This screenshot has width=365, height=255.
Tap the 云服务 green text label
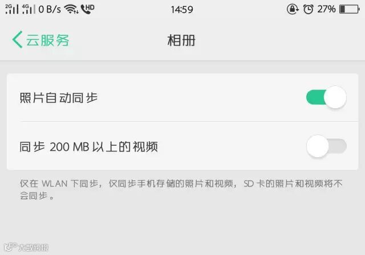click(x=47, y=40)
